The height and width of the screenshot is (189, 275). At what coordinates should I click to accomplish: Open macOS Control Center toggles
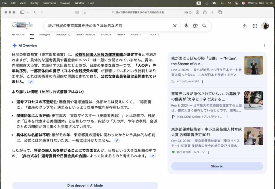tap(236, 3)
